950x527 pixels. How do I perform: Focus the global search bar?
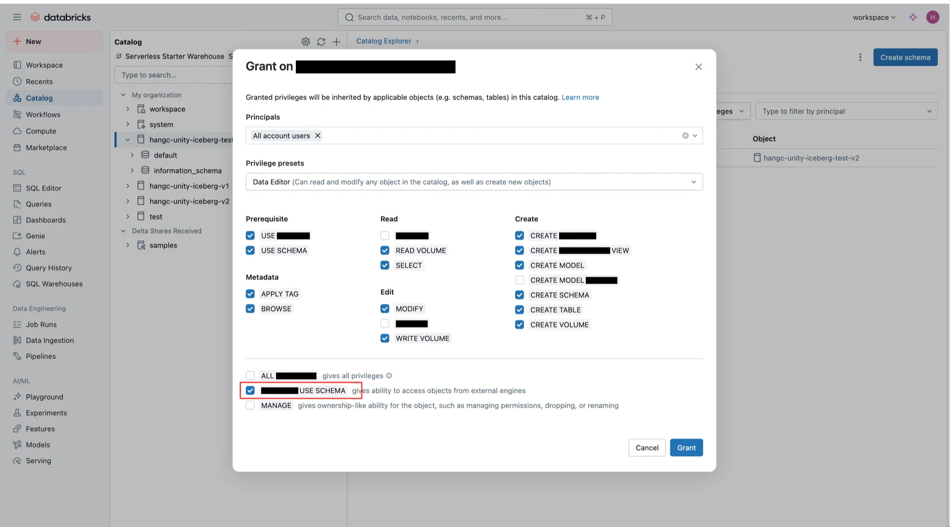click(x=475, y=17)
